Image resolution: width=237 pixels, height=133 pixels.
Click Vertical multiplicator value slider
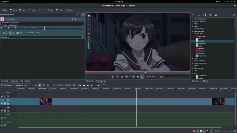[x=42, y=25]
